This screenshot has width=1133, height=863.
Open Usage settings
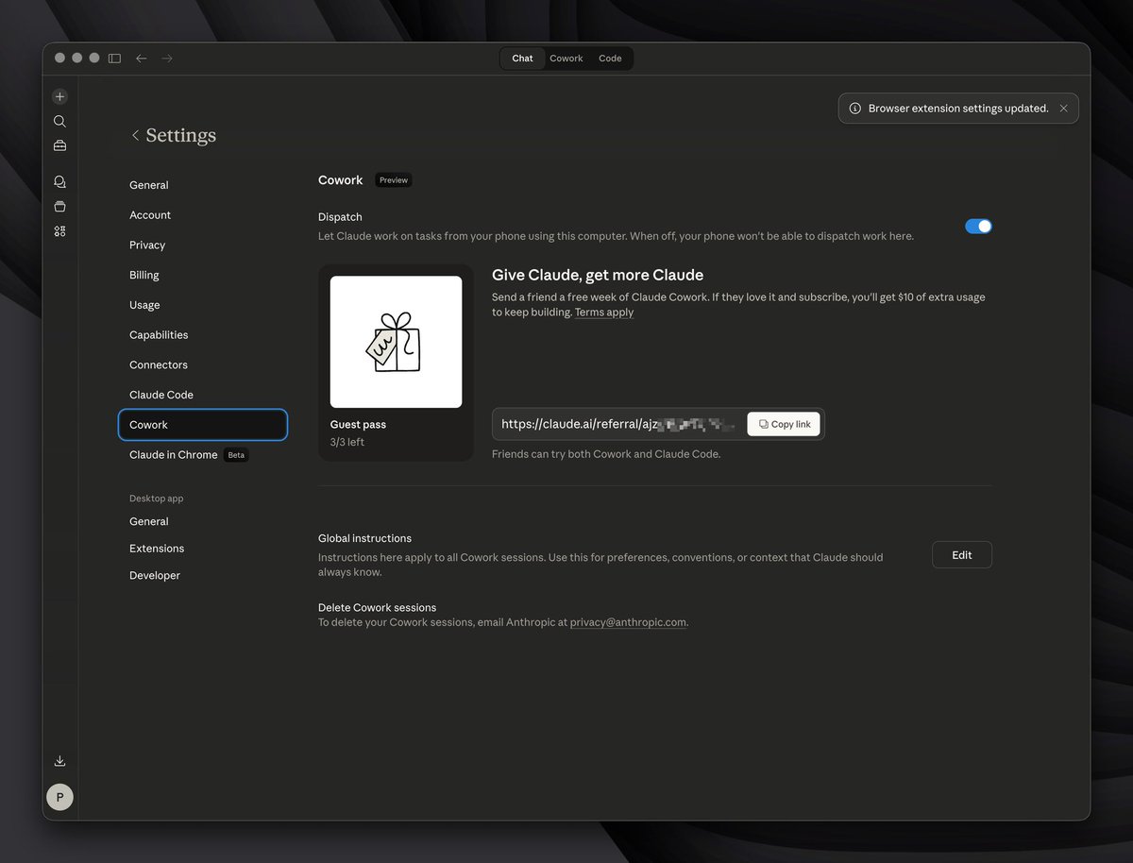click(x=144, y=305)
